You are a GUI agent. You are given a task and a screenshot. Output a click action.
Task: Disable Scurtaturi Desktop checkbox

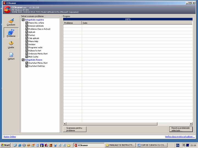coord(27,66)
